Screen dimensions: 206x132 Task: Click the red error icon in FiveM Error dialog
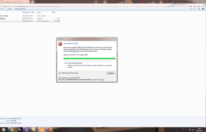pyautogui.click(x=60, y=44)
